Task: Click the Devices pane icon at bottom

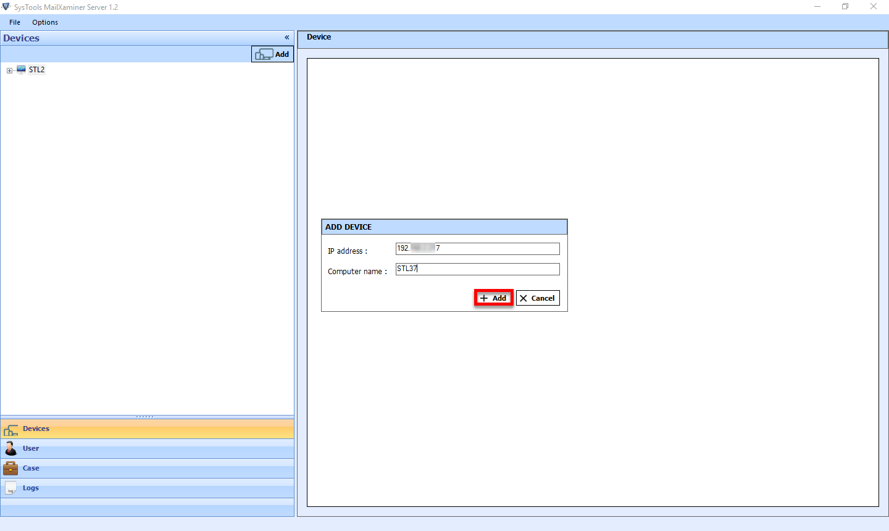Action: coord(10,430)
